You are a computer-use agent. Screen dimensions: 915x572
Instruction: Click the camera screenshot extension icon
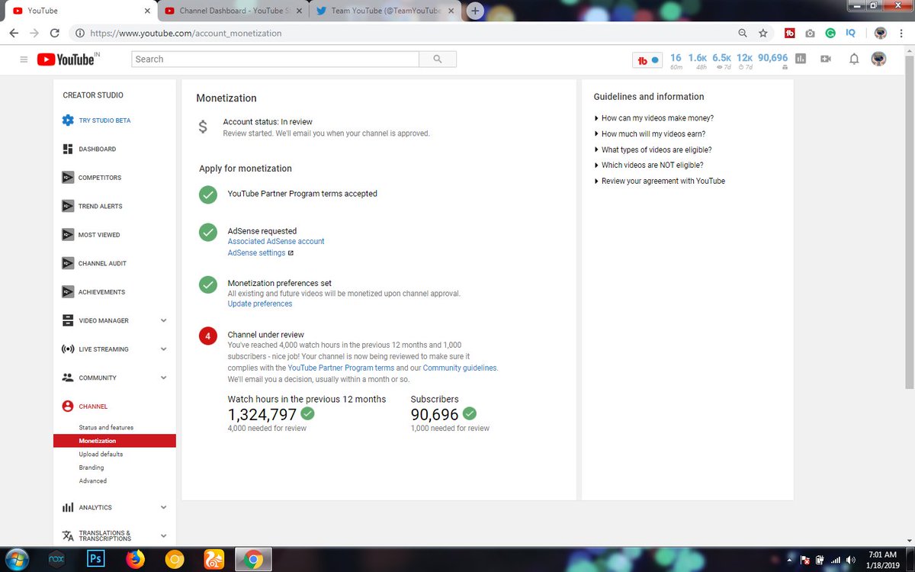coord(810,34)
